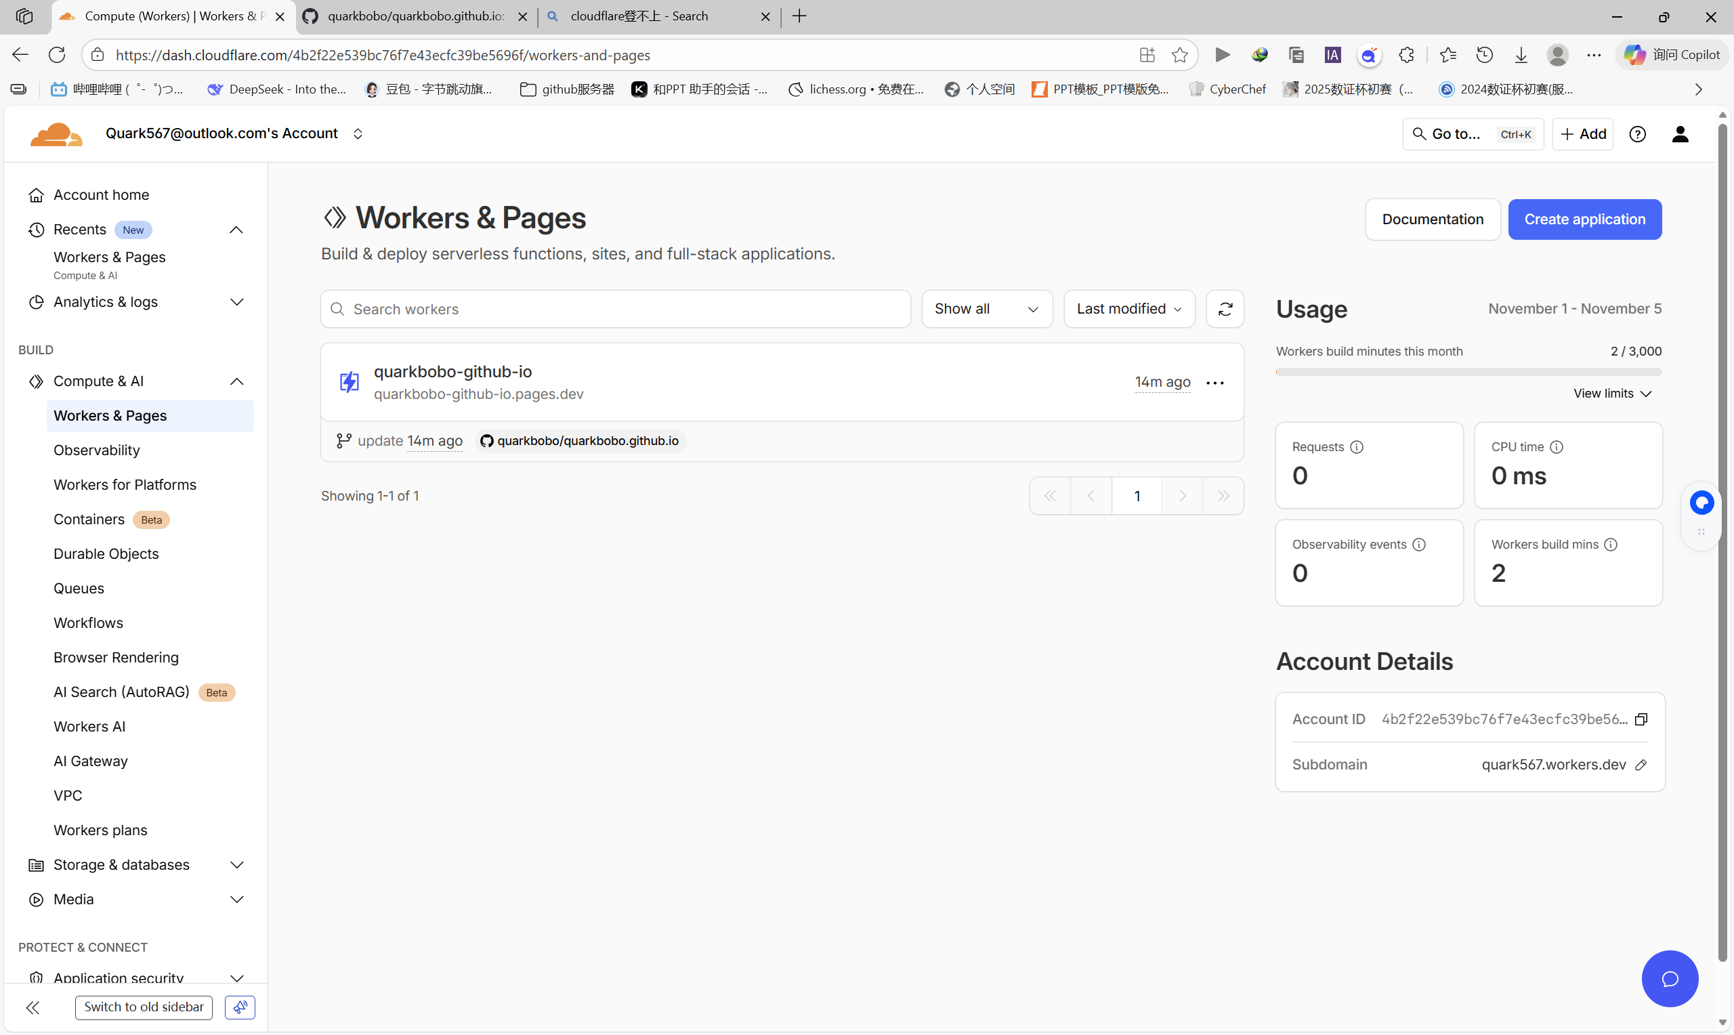Click the Search workers input field
The height and width of the screenshot is (1035, 1734).
pos(616,309)
